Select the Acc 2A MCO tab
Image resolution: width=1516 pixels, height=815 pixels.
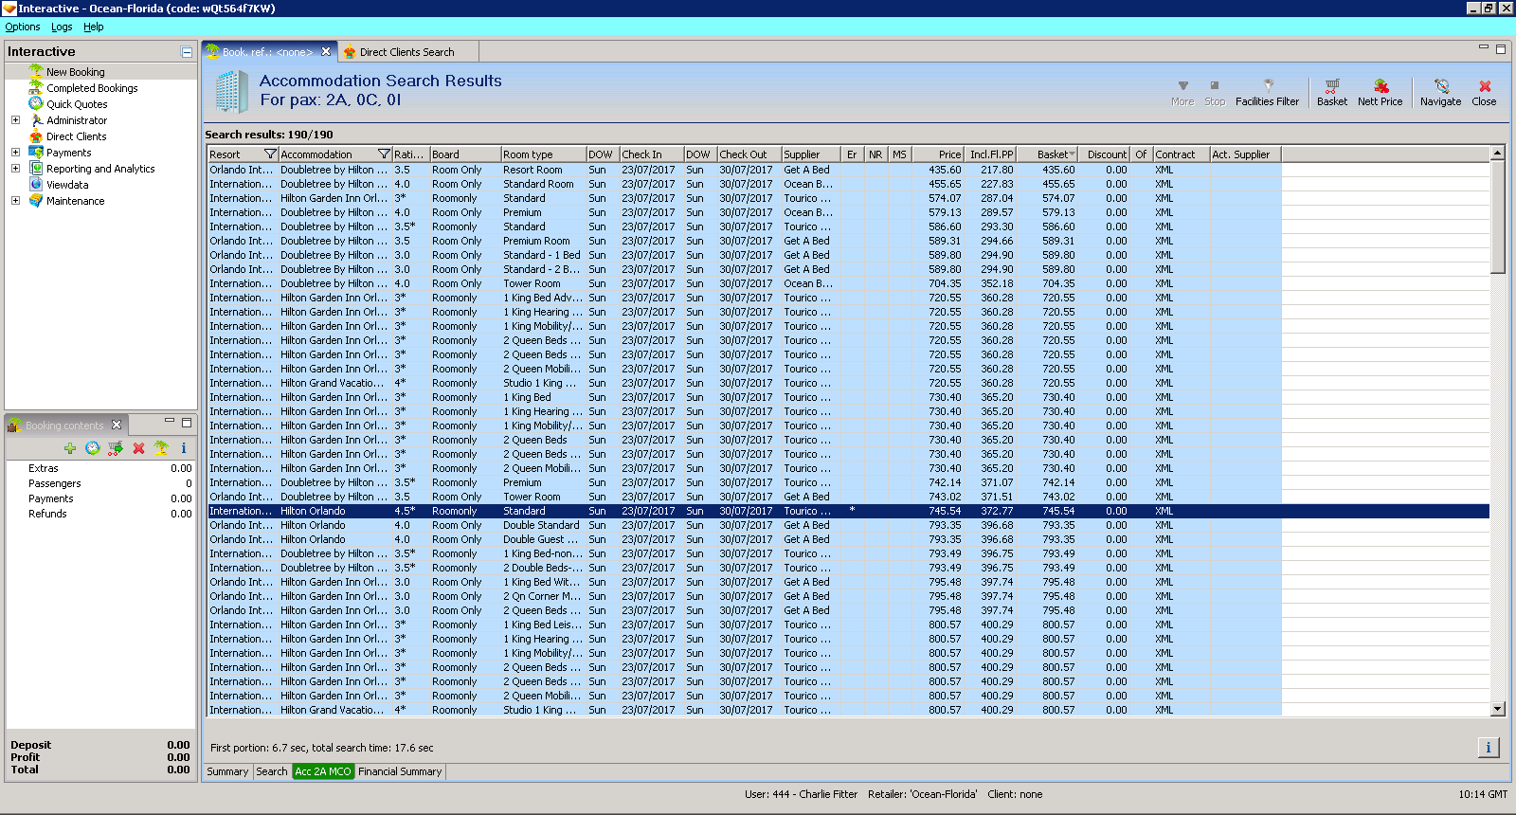coord(323,771)
